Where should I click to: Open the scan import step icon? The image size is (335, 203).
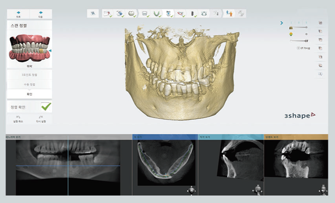coord(120,14)
